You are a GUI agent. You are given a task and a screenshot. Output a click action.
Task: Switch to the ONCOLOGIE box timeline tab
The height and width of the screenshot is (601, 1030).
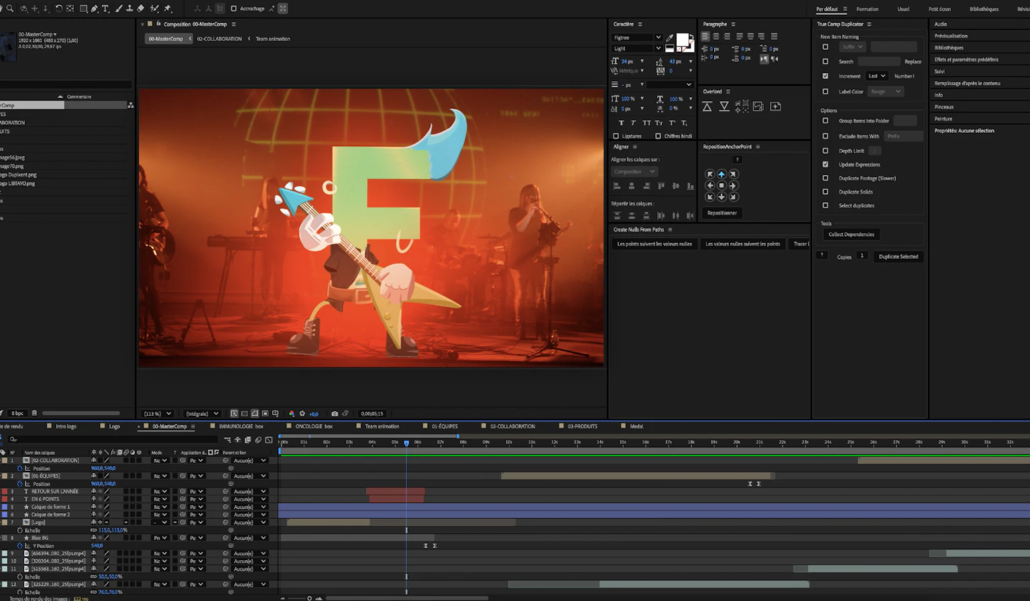pos(313,427)
